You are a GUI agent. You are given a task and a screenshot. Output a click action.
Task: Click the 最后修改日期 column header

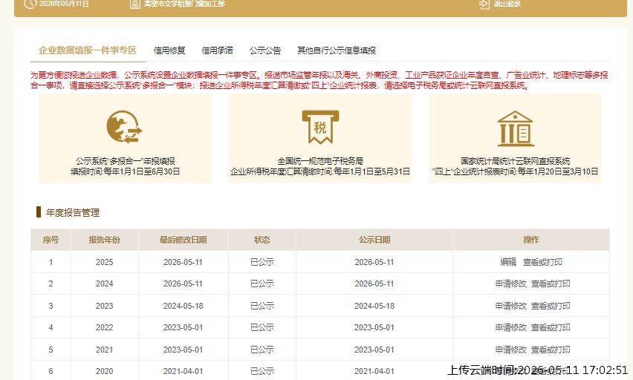click(183, 240)
